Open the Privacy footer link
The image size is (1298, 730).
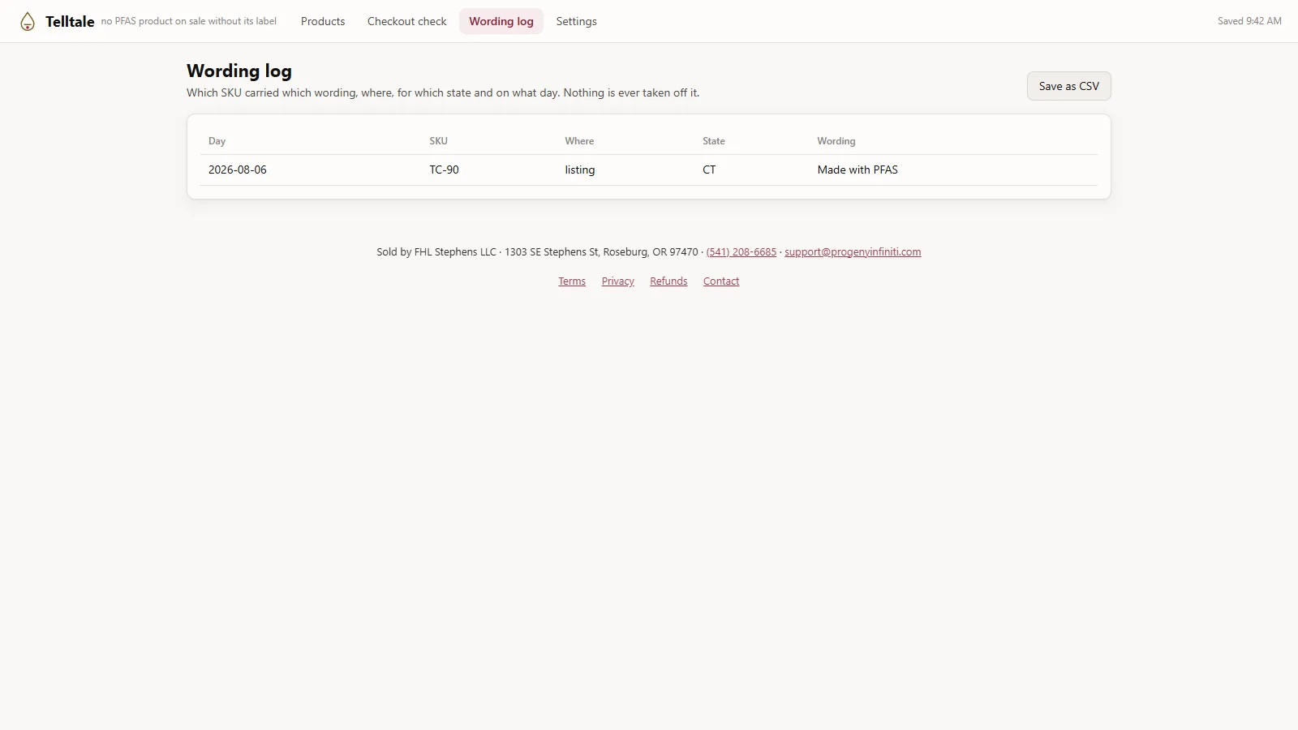pos(618,281)
